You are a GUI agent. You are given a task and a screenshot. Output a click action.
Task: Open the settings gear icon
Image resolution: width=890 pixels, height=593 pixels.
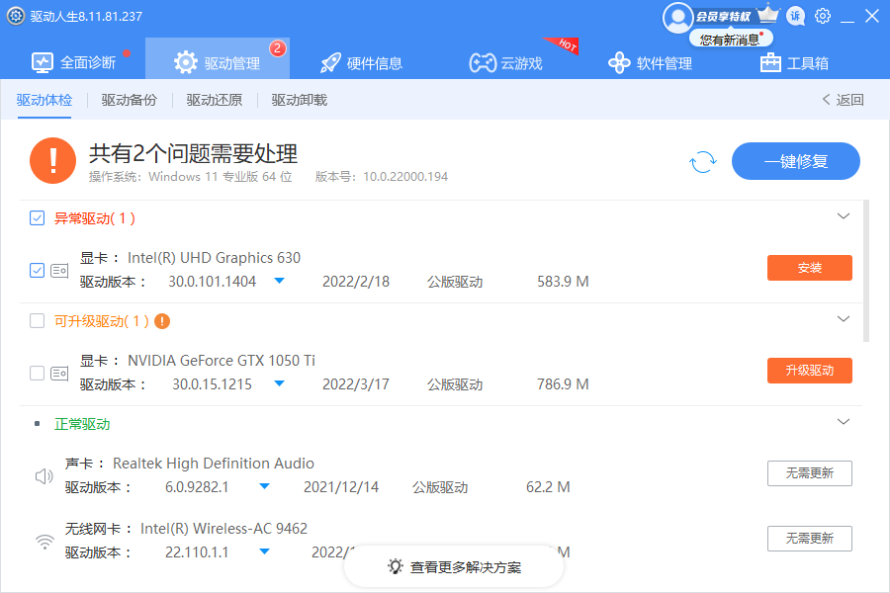[x=823, y=16]
